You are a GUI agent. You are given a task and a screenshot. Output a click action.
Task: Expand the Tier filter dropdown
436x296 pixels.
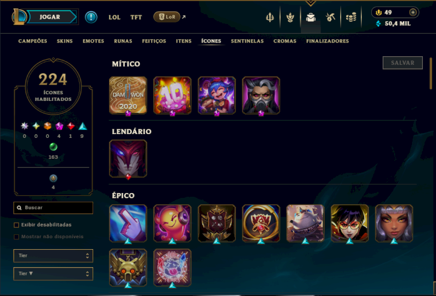pyautogui.click(x=53, y=256)
